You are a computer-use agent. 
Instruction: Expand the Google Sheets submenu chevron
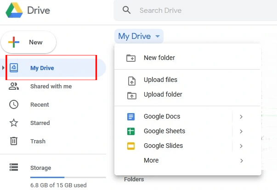(x=241, y=131)
